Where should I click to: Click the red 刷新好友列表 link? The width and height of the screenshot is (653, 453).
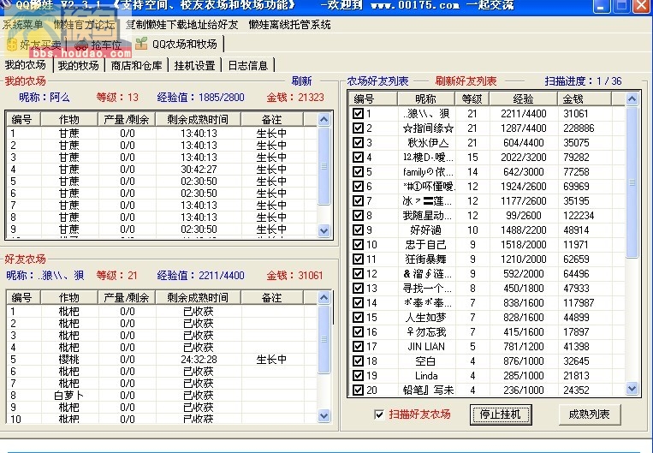[x=466, y=80]
